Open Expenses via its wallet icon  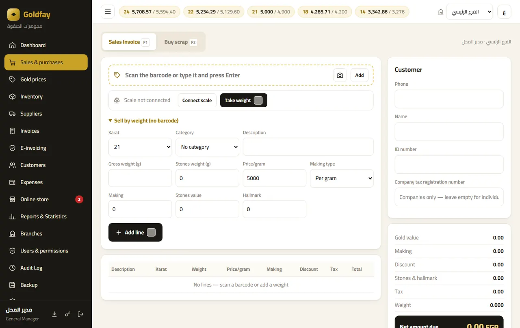13,182
